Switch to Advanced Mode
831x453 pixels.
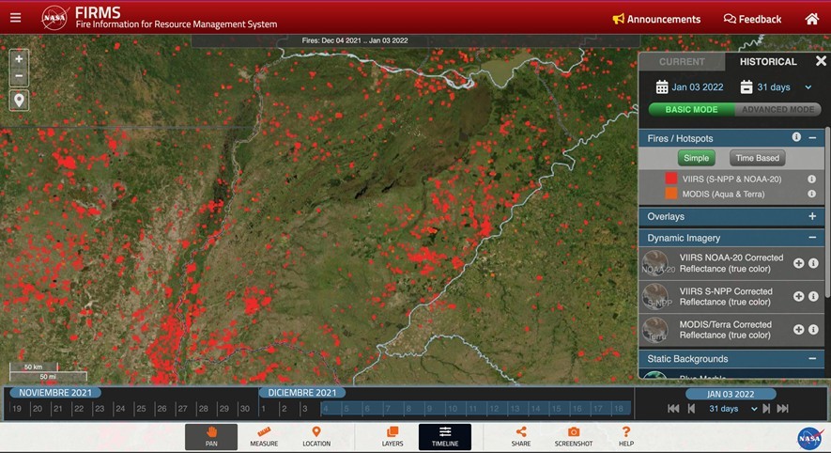tap(778, 110)
